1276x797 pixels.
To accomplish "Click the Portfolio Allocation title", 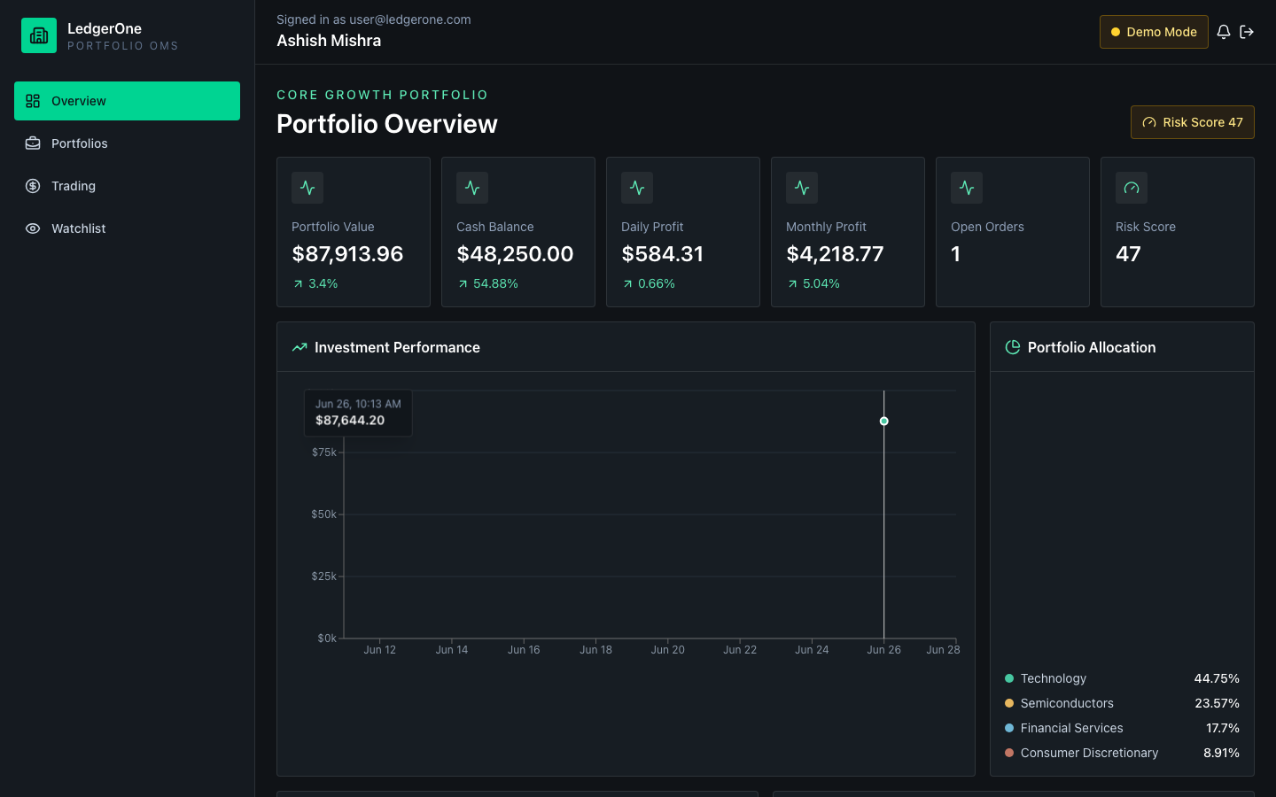I will (x=1092, y=348).
